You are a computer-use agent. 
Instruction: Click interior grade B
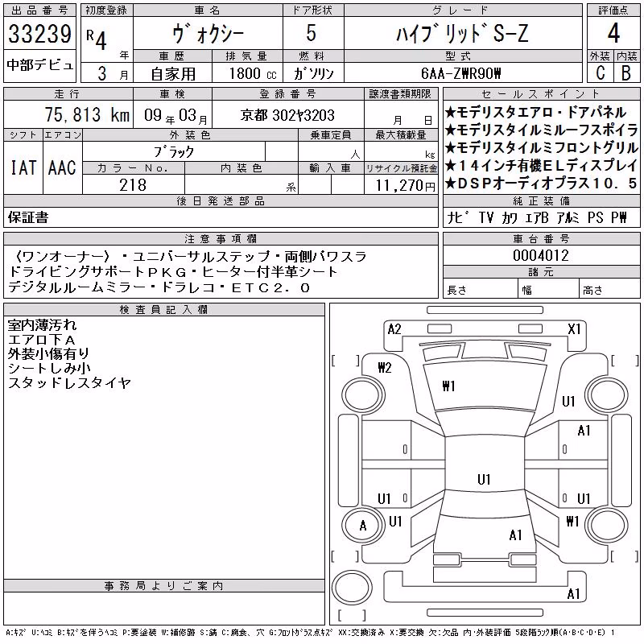click(x=626, y=73)
